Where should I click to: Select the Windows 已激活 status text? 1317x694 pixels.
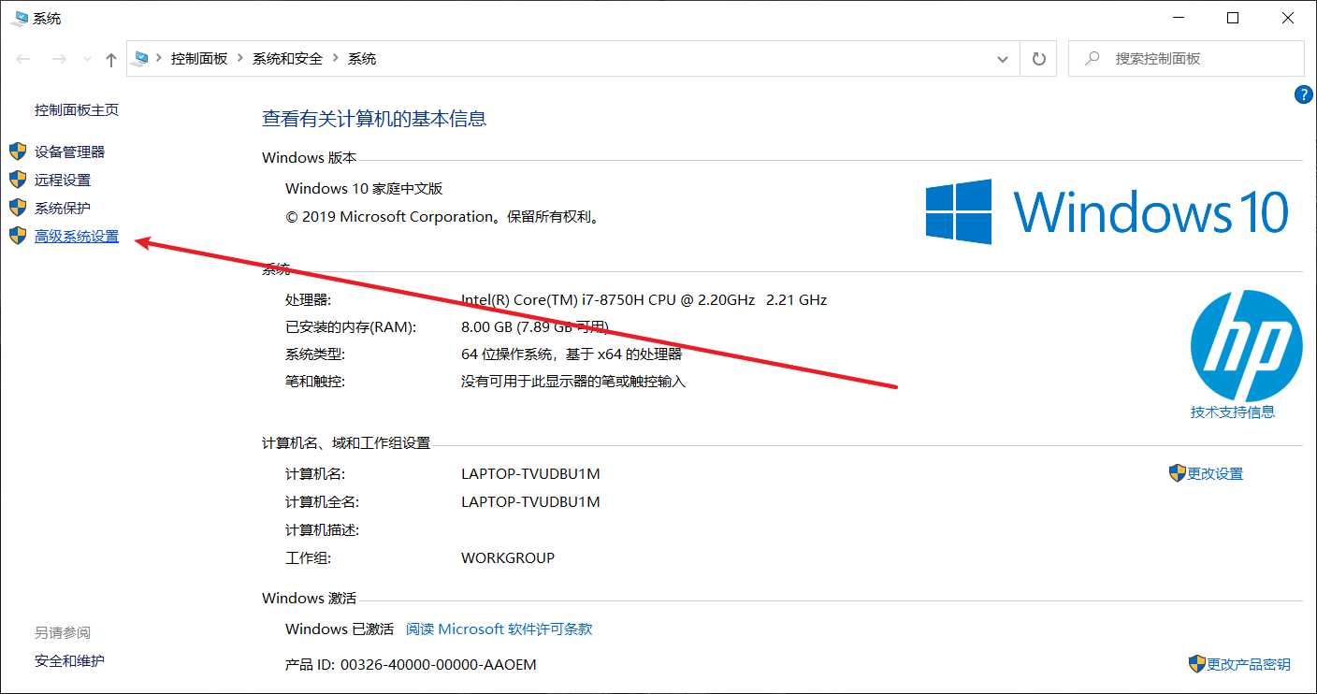340,629
